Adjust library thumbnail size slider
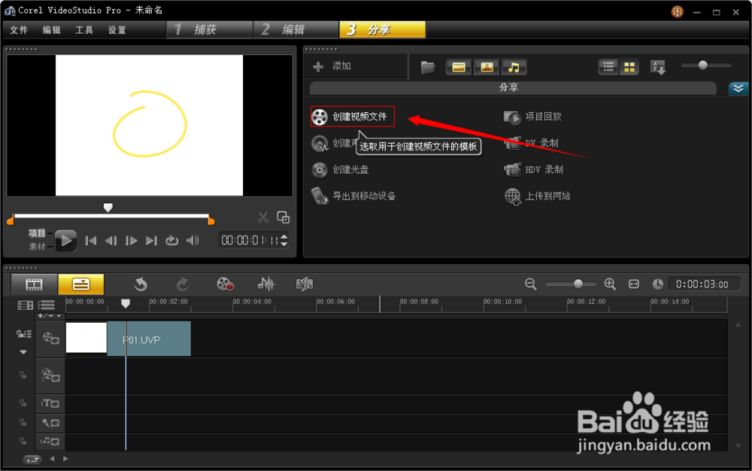Screen dimensions: 752x471 tap(702, 65)
